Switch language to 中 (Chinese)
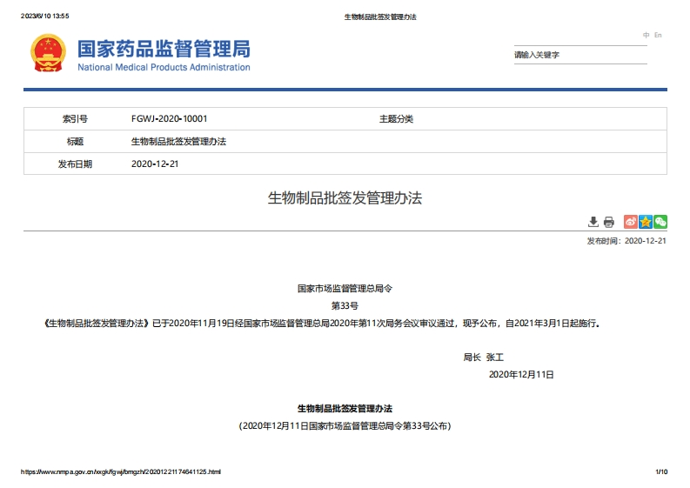Viewport: 690px width, 488px height. tap(646, 35)
